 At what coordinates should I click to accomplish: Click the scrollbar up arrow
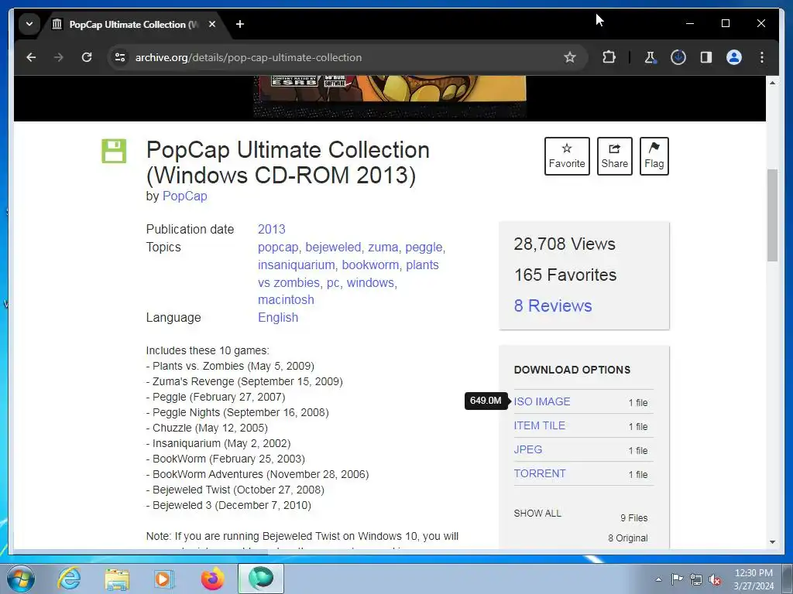click(772, 82)
